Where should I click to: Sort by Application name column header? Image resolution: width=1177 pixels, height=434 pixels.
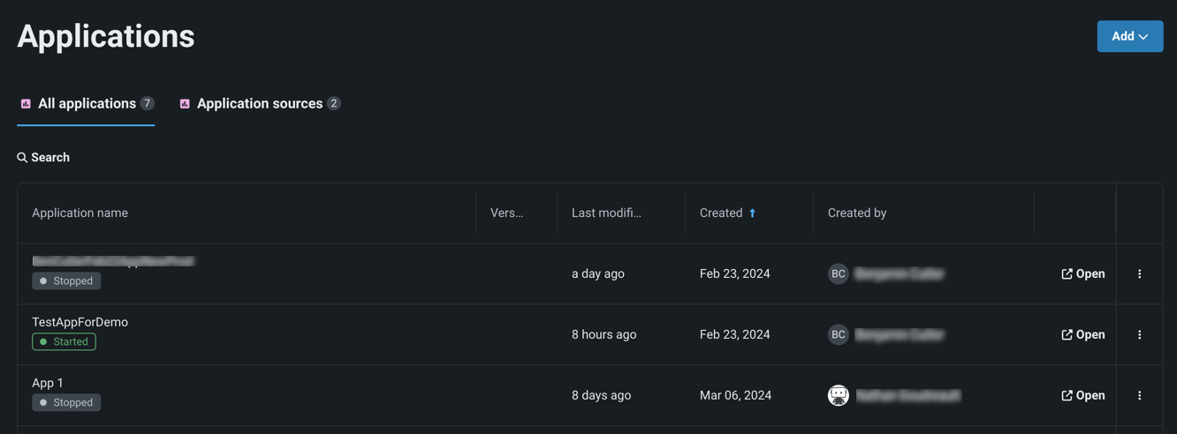click(80, 213)
